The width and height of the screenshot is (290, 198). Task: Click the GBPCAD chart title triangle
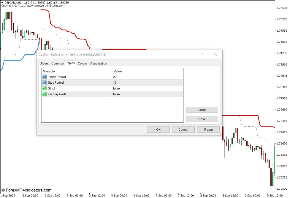pos(2,2)
